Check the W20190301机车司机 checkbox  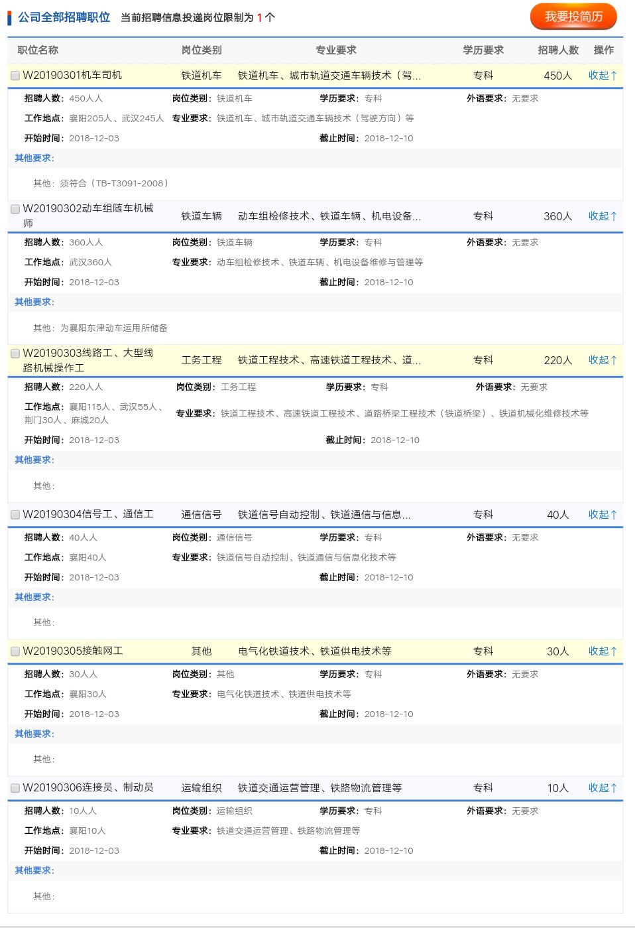[x=15, y=76]
